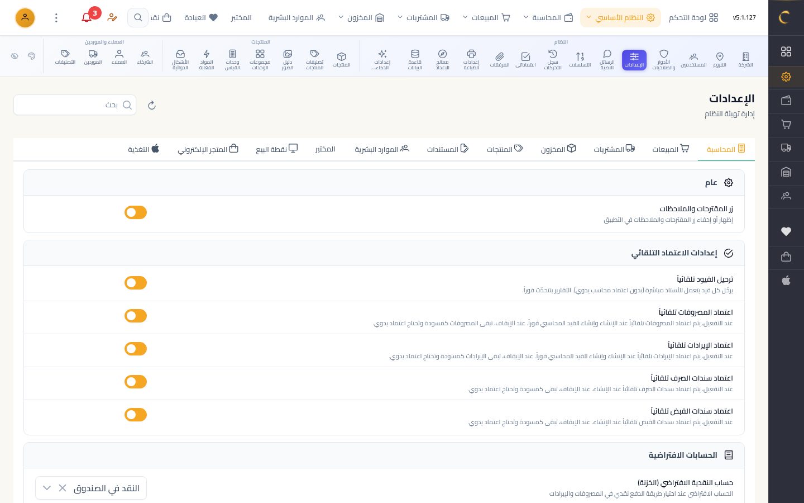Screen dimensions: 804x503
Task: Open default cash account dropdown (النقد في الصندوق)
Action: pos(91,488)
